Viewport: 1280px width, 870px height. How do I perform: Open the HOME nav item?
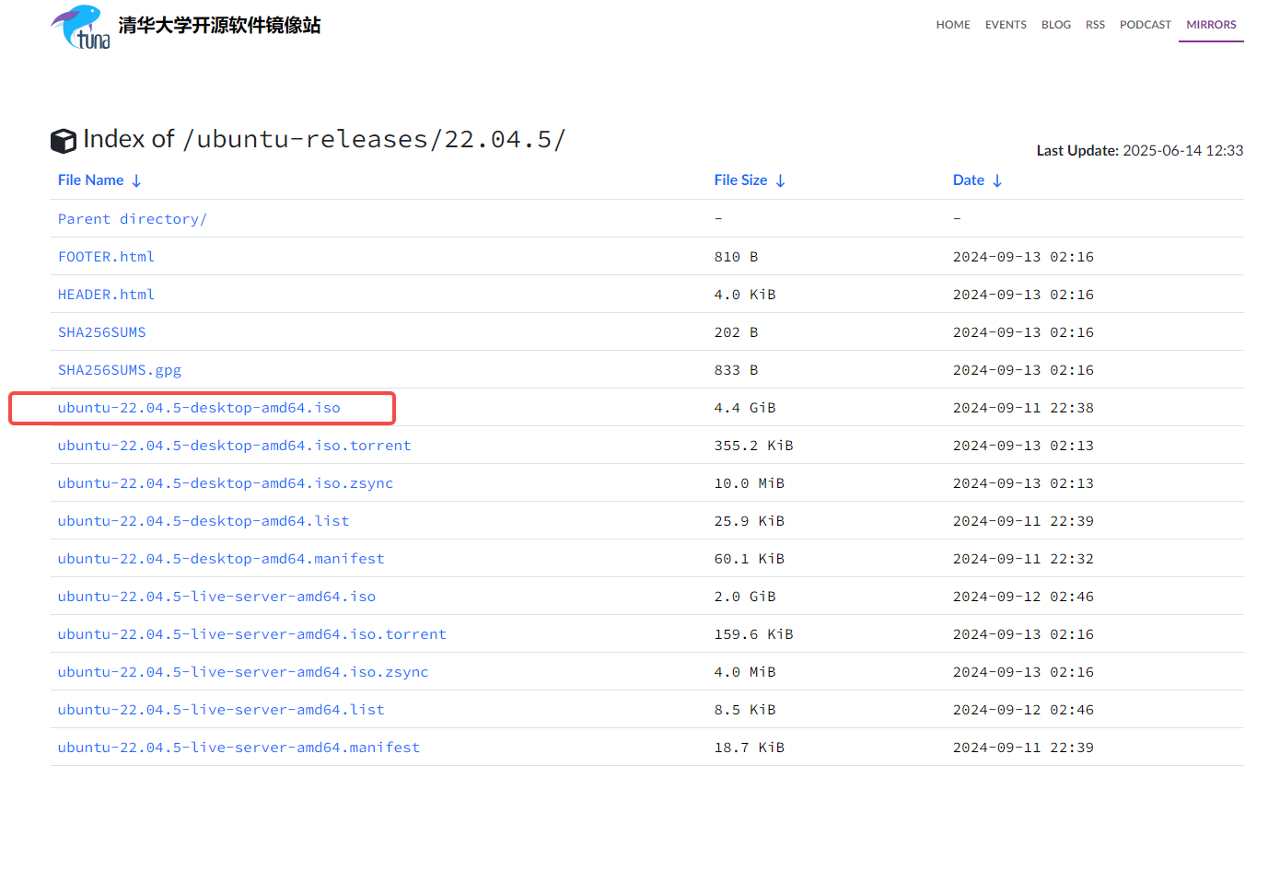(x=953, y=25)
